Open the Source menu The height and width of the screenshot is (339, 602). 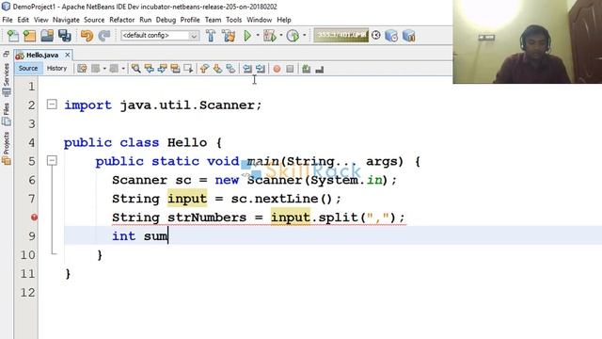94,20
